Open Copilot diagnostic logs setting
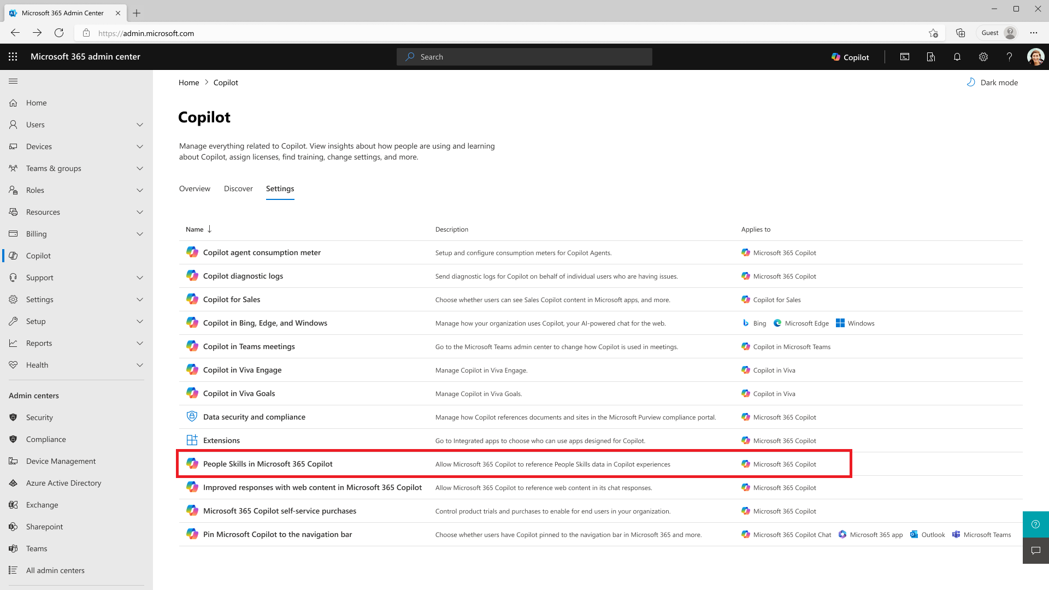 (243, 276)
